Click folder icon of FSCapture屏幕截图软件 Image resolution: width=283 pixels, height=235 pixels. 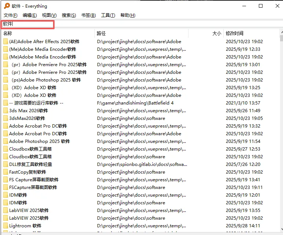tap(5, 187)
